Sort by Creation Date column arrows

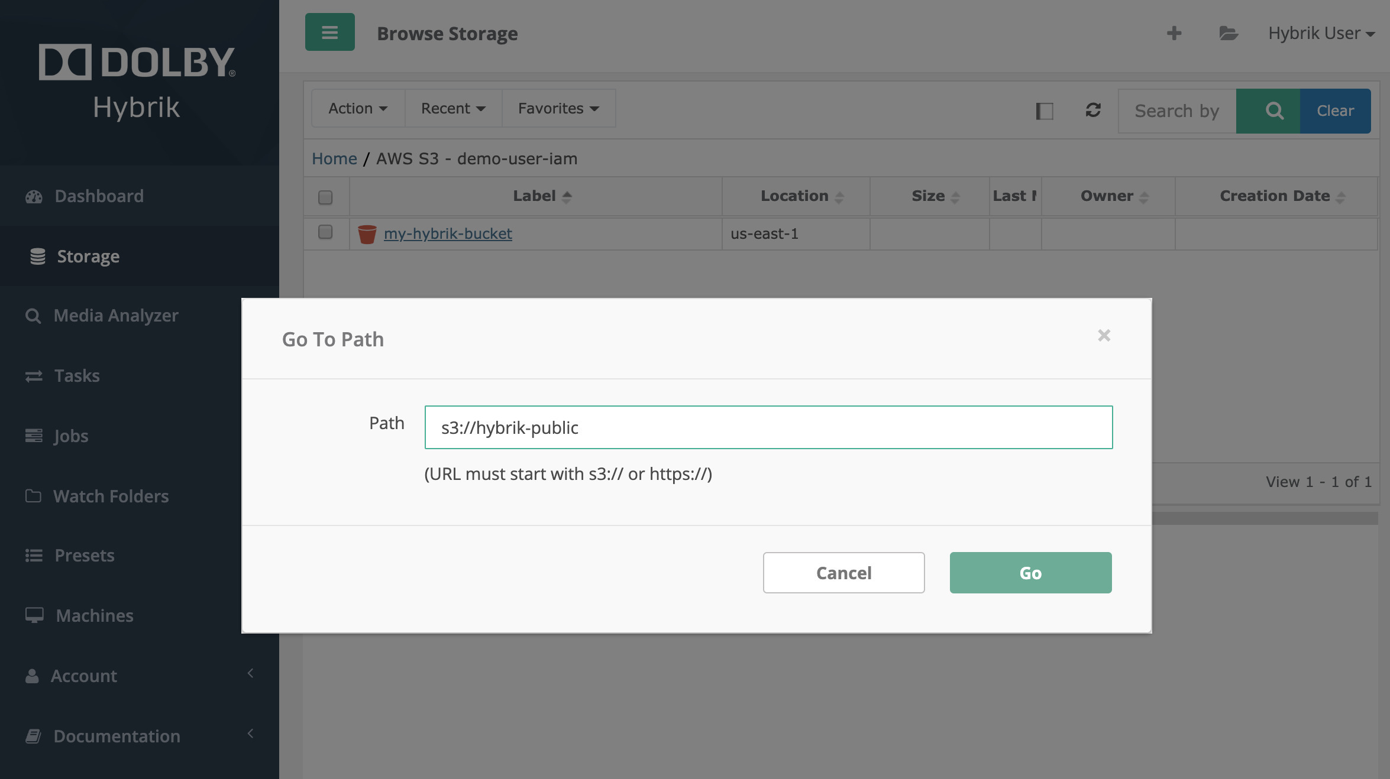pos(1340,197)
